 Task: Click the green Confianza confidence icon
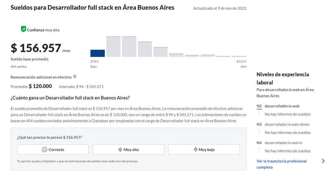pos(24,29)
